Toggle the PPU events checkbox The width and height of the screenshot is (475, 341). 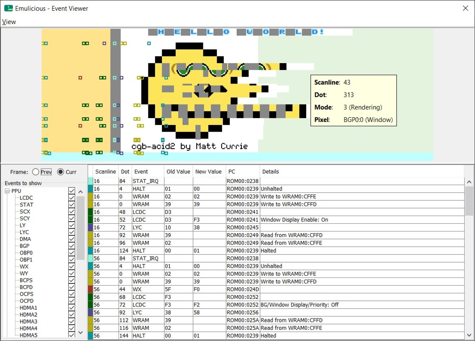click(x=72, y=191)
